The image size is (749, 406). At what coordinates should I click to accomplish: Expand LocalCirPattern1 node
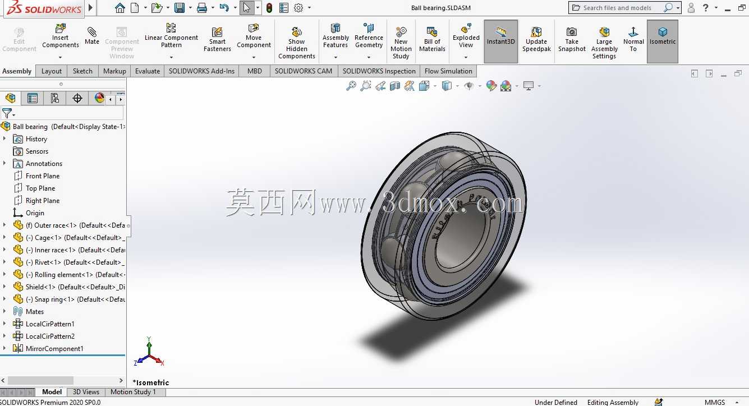pyautogui.click(x=4, y=324)
